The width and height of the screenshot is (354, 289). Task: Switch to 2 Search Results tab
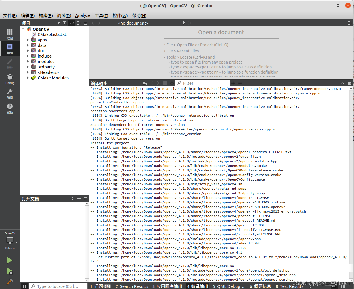coord(132,286)
